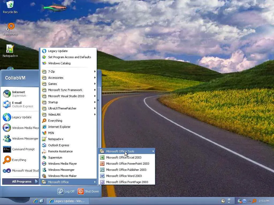Screen dimensions: 274x205
Task: Launch Windows Messenger from recent programs
Action: coord(20,139)
